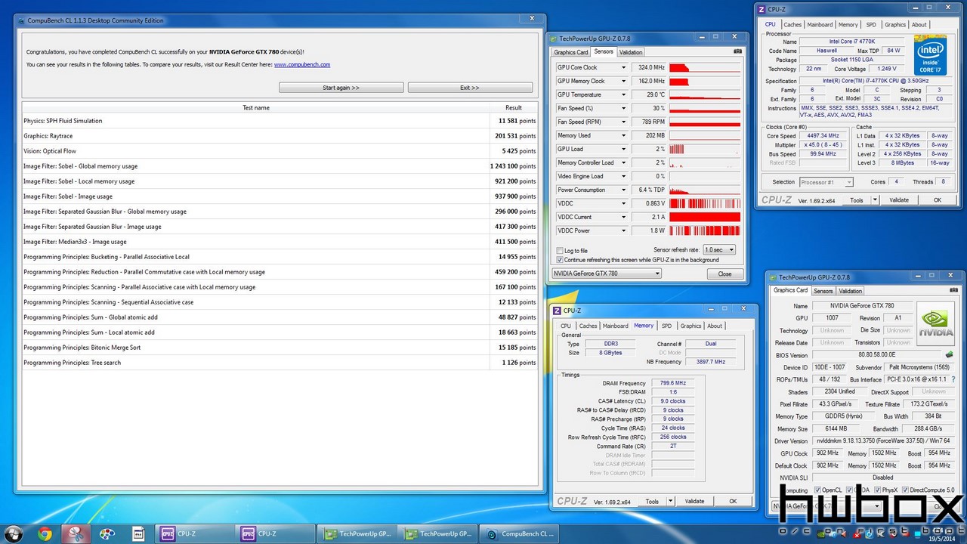Change the Sensor refresh rate dropdown
Image resolution: width=967 pixels, height=544 pixels.
coord(718,250)
